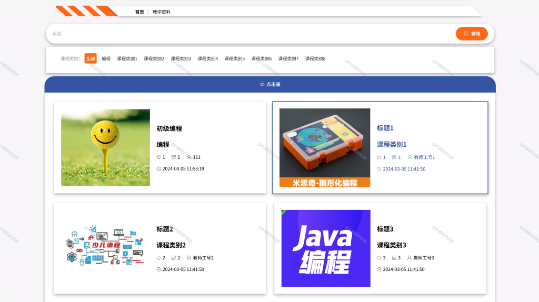This screenshot has width=539, height=302.
Task: Open the smiley golf ball thumbnail
Action: pyautogui.click(x=105, y=148)
